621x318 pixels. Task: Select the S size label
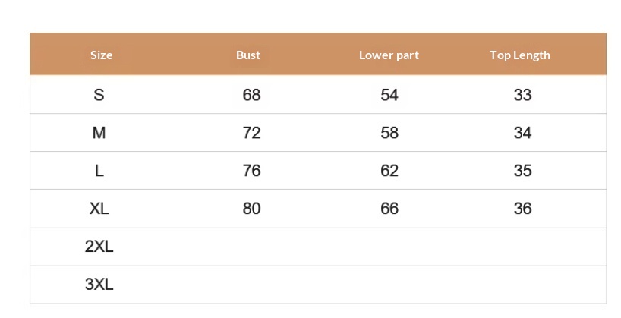point(99,95)
